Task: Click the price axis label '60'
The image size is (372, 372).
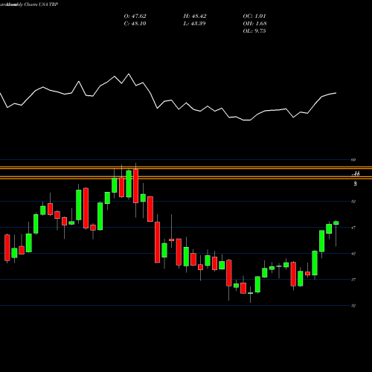Action: [x=353, y=160]
